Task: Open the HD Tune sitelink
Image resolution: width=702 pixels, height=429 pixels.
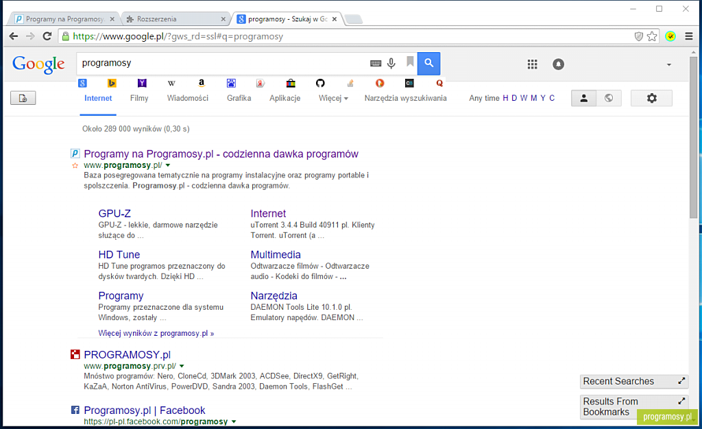Action: [119, 254]
